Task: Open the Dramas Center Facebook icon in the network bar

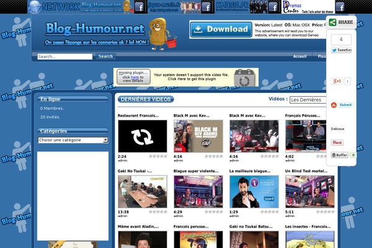Action: [340, 7]
